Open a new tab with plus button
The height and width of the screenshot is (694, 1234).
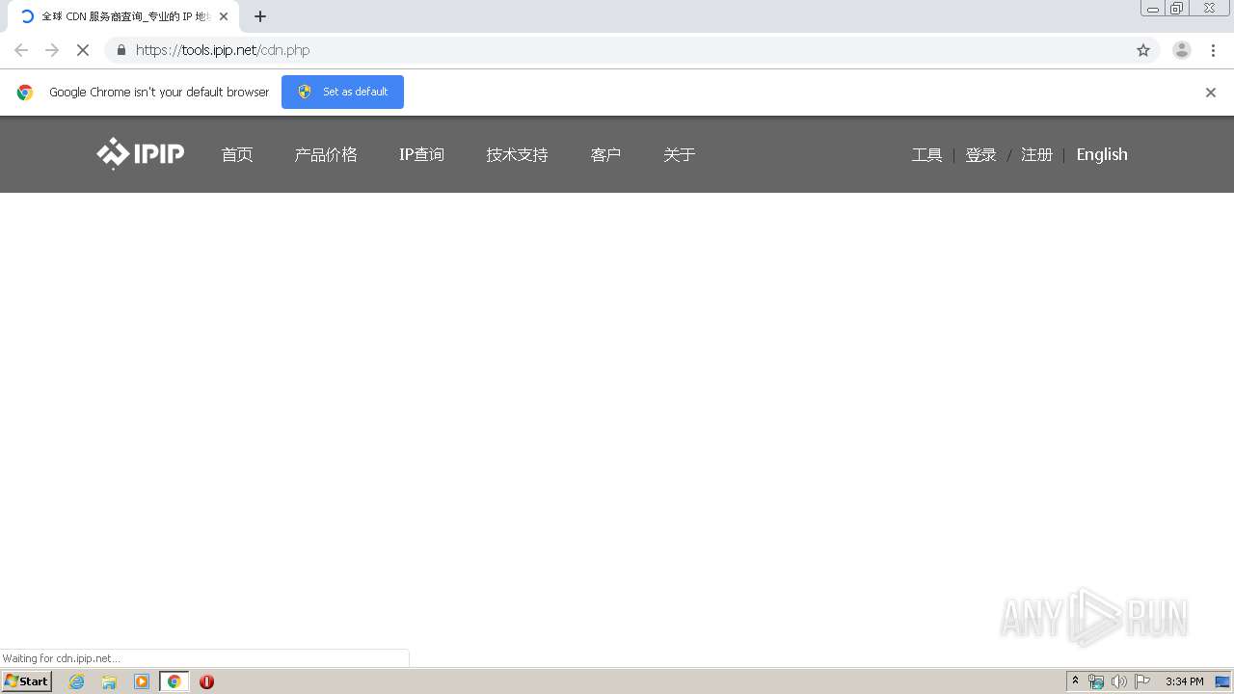(260, 16)
